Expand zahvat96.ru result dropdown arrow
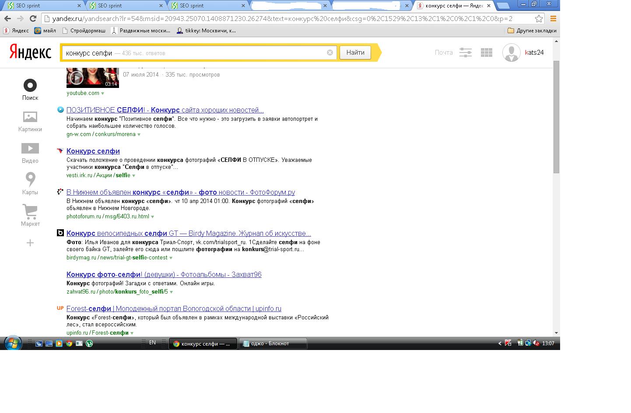The image size is (631, 413). [x=172, y=292]
